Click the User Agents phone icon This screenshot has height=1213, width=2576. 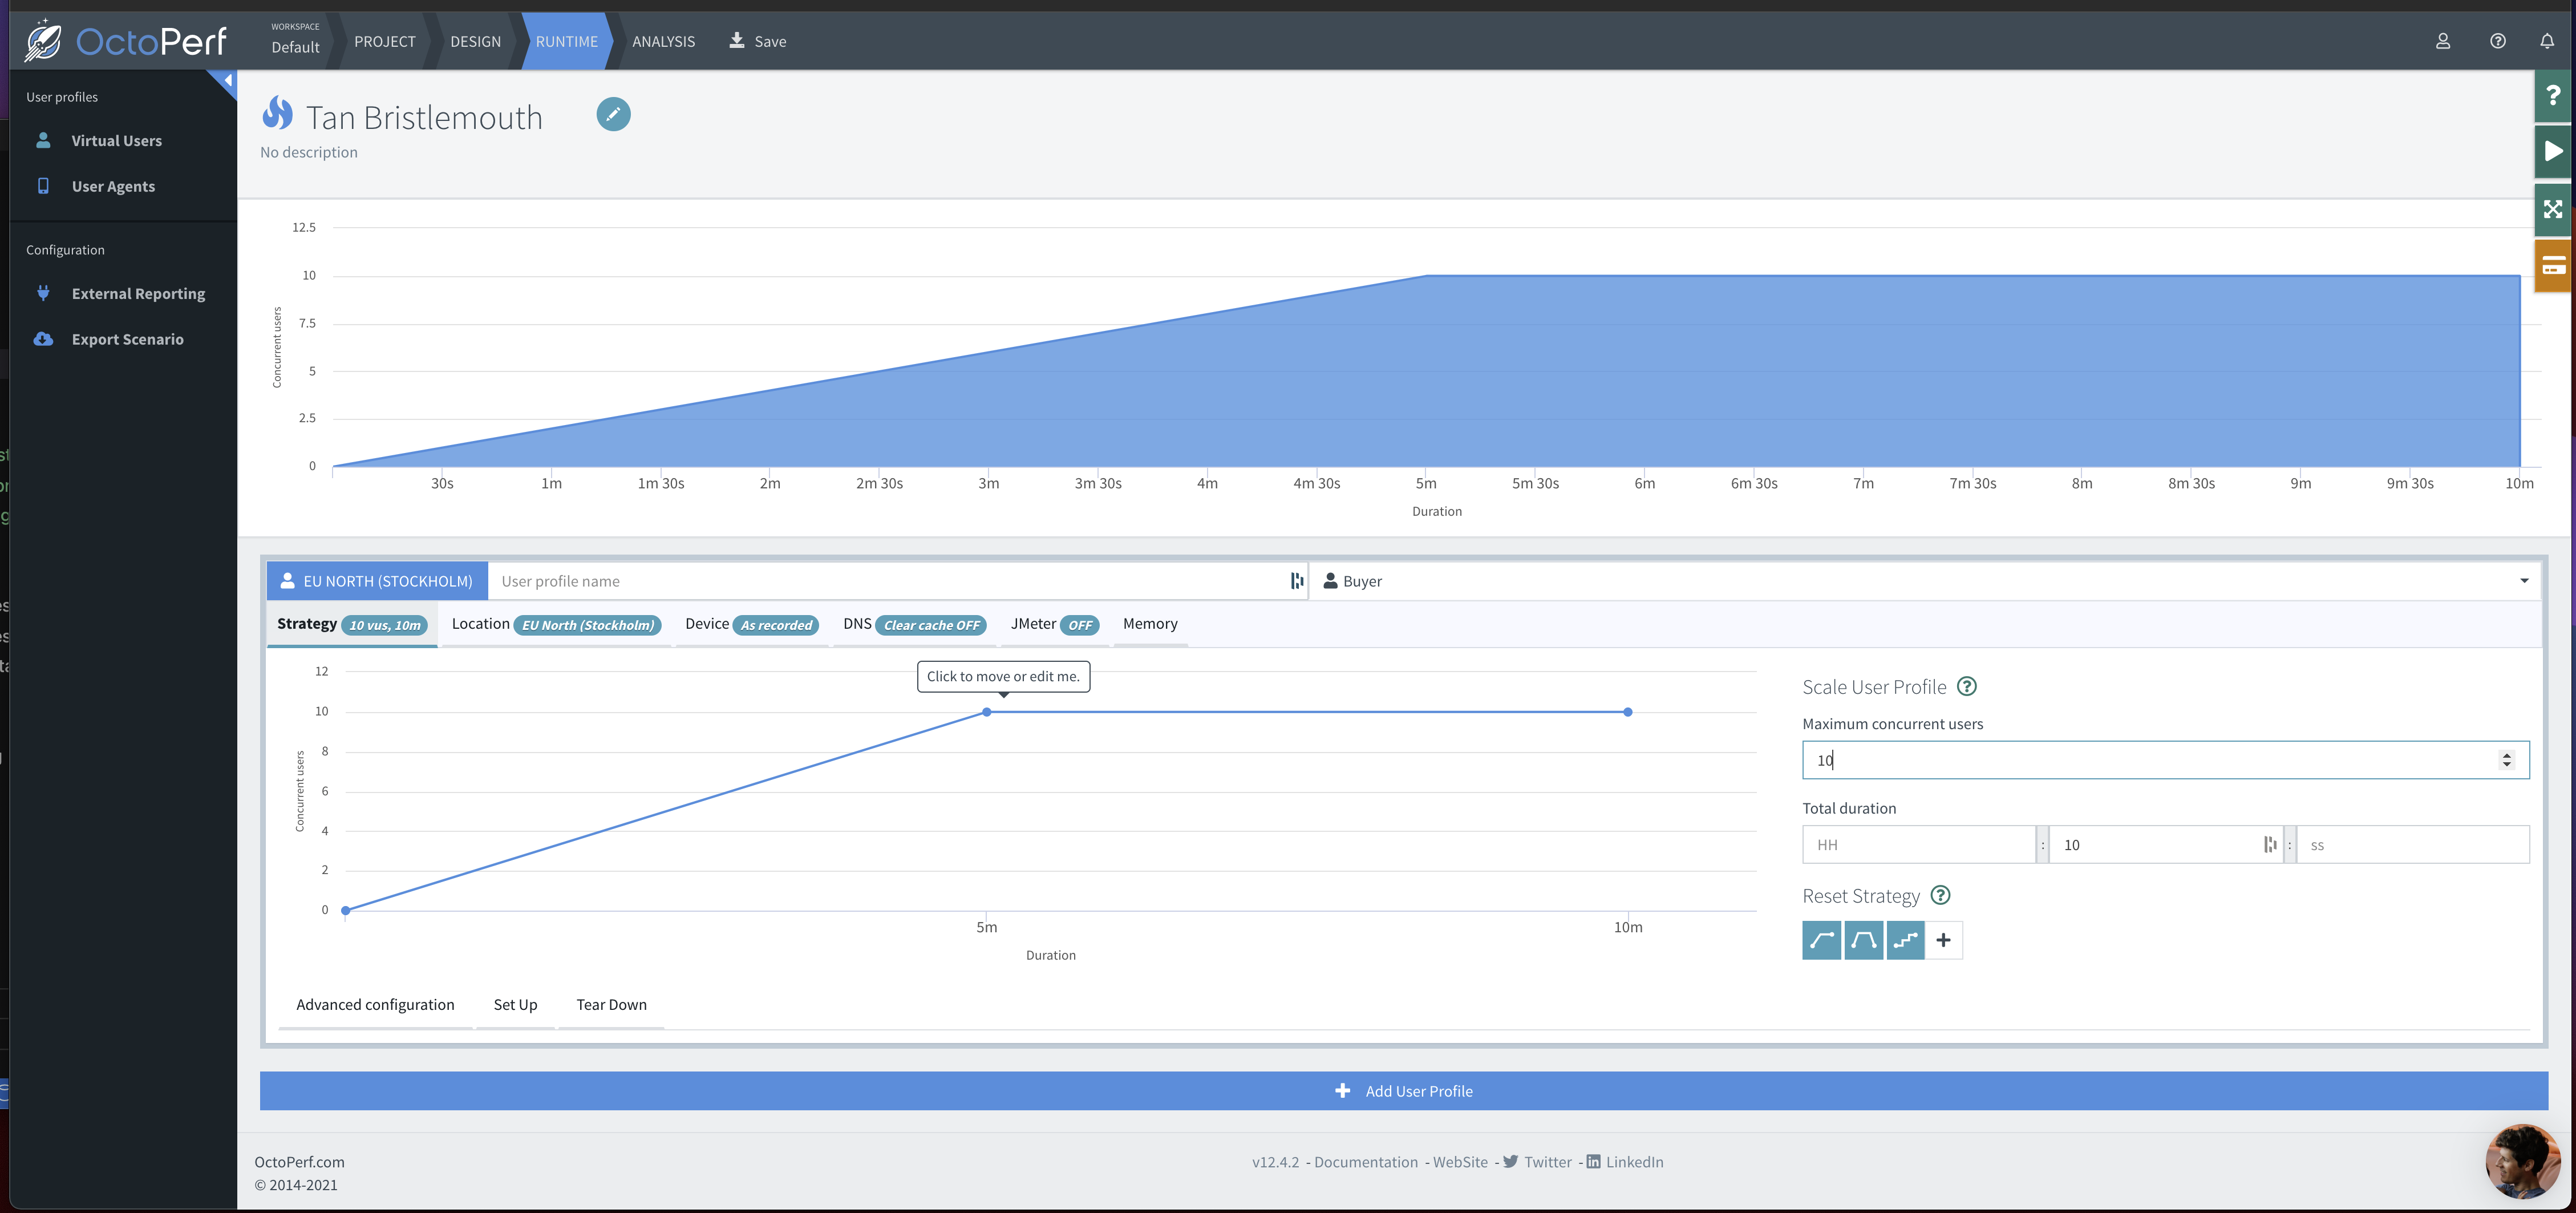[43, 186]
